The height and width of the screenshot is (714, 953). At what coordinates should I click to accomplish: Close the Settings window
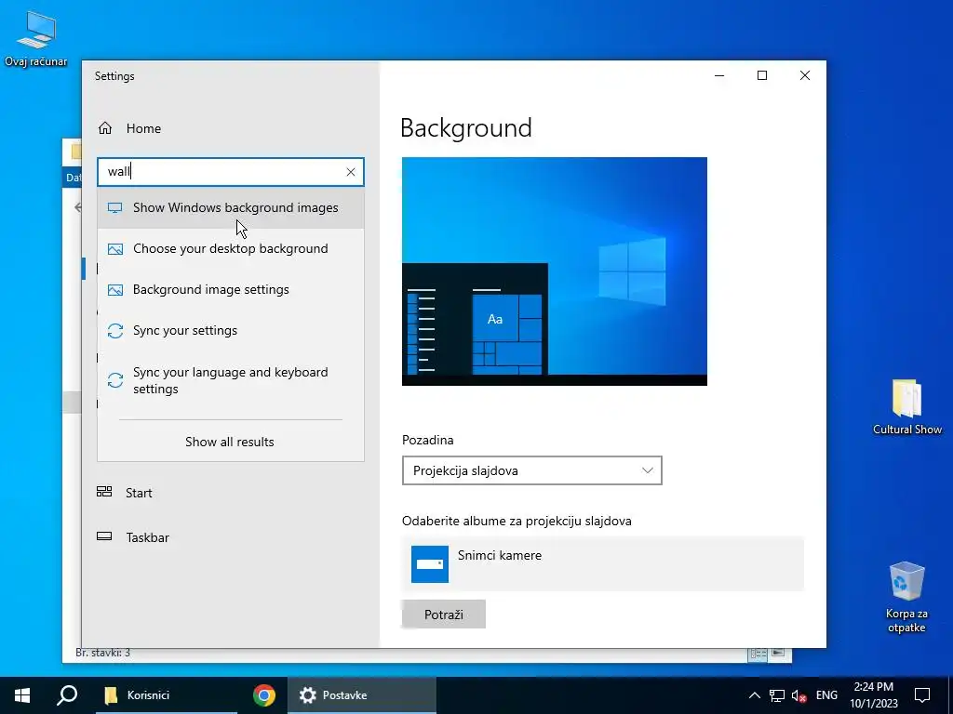pos(805,75)
